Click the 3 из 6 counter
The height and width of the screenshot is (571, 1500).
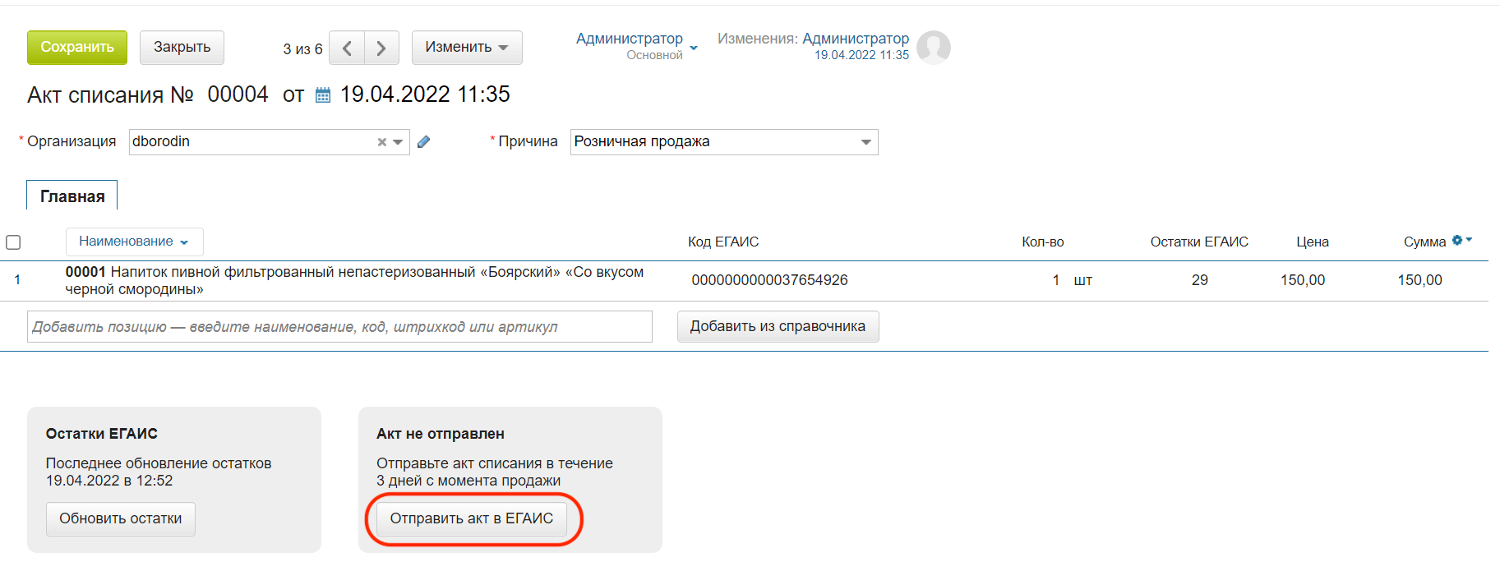(302, 49)
